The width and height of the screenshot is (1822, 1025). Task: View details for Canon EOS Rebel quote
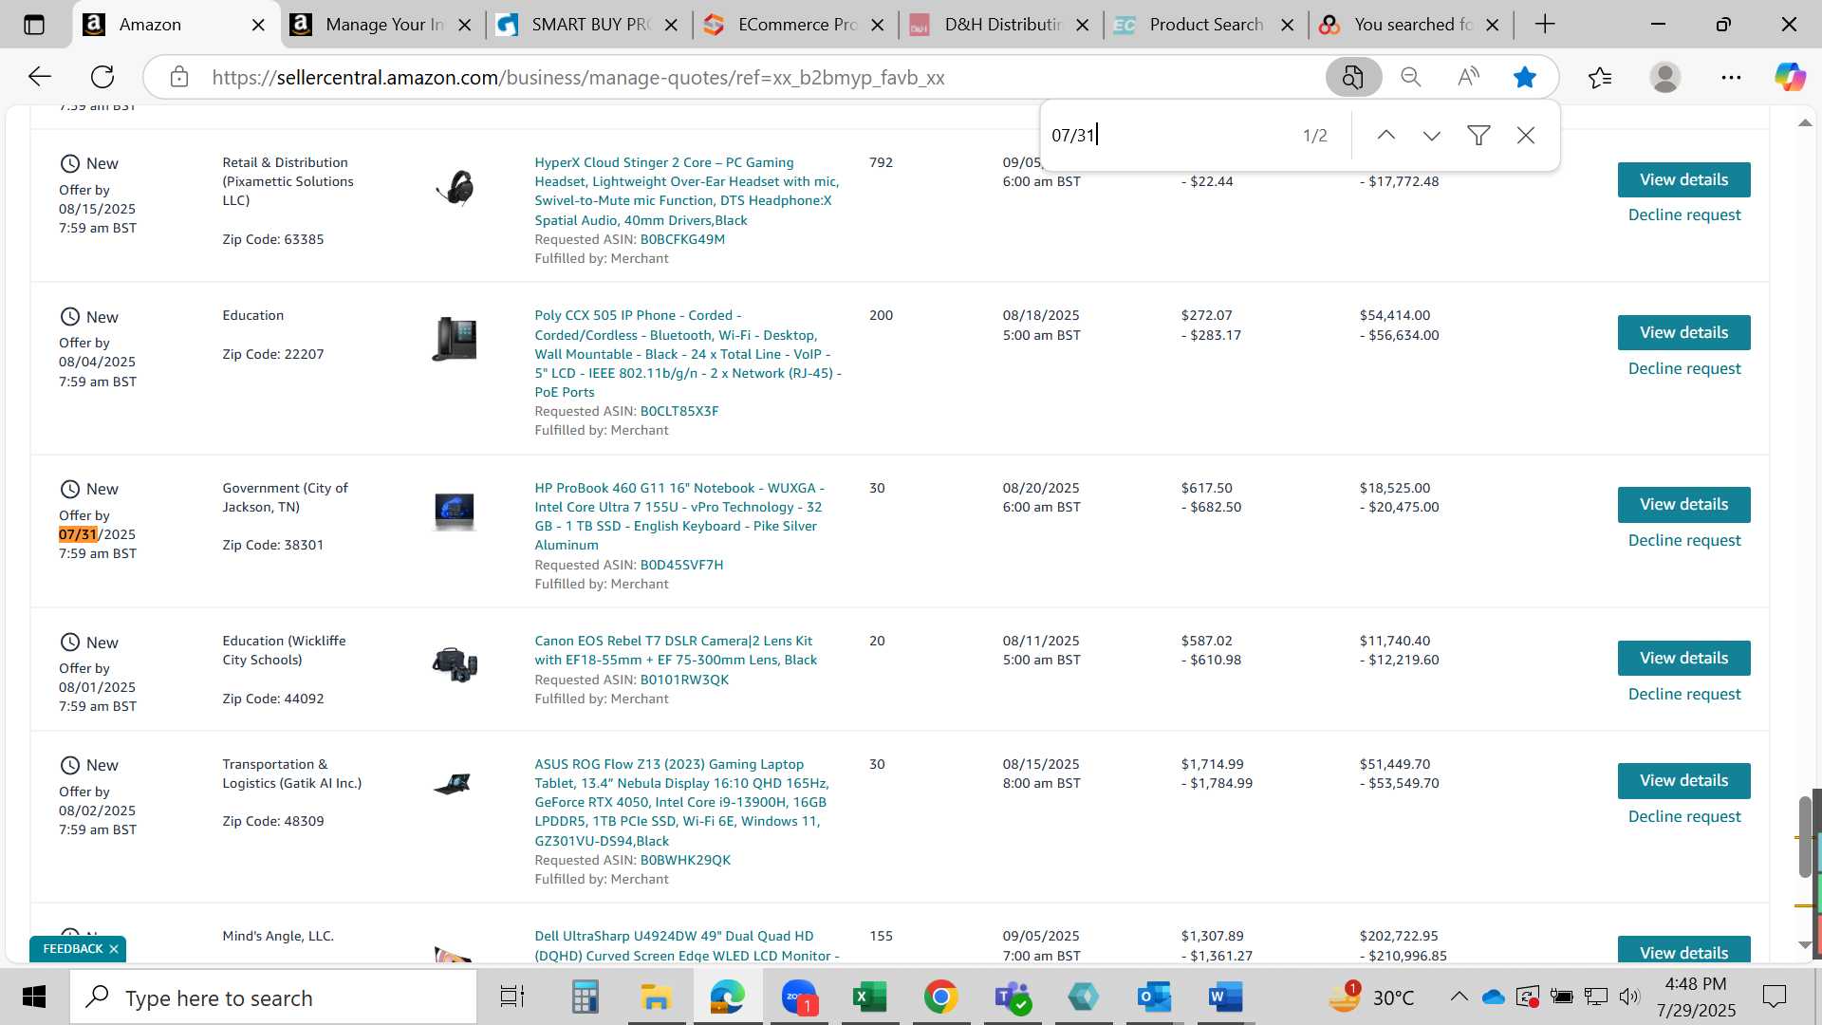pos(1683,658)
